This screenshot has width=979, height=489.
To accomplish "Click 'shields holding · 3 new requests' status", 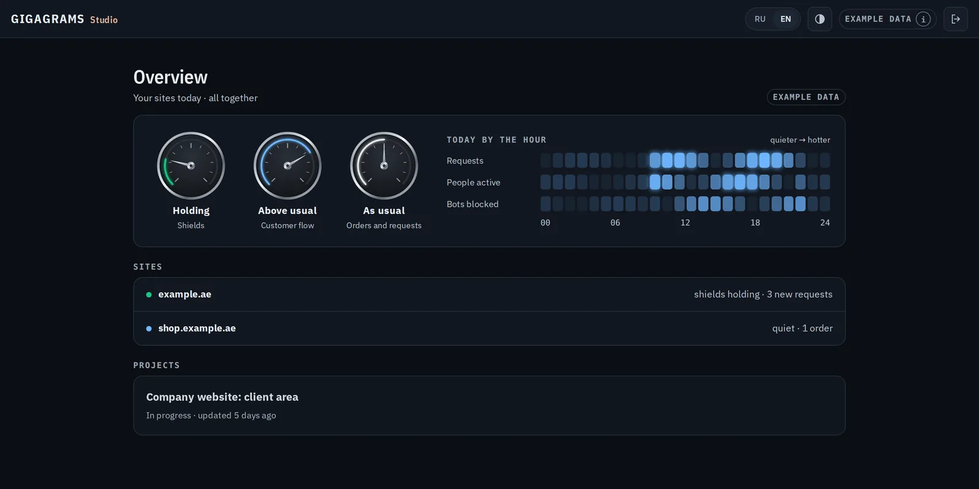I will coord(763,295).
